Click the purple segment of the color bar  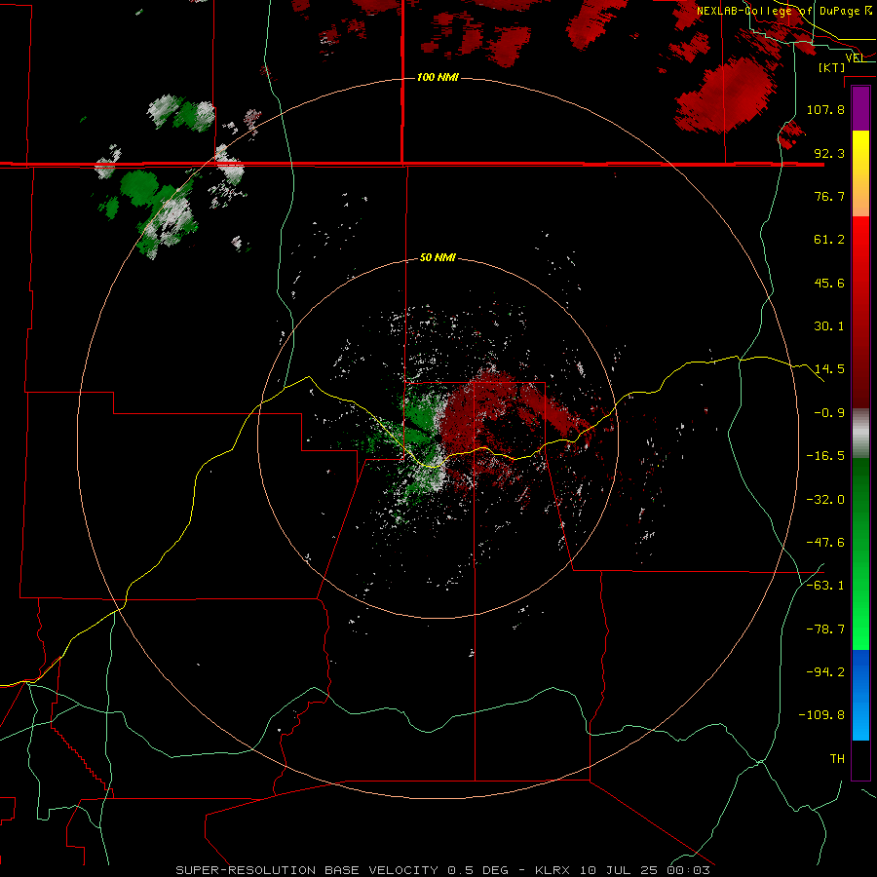point(860,109)
